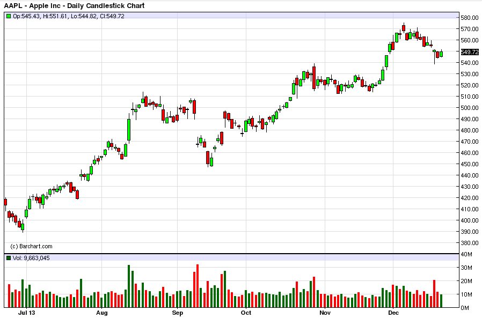Click the 20M volume axis label
The image size is (482, 318).
tap(466, 281)
